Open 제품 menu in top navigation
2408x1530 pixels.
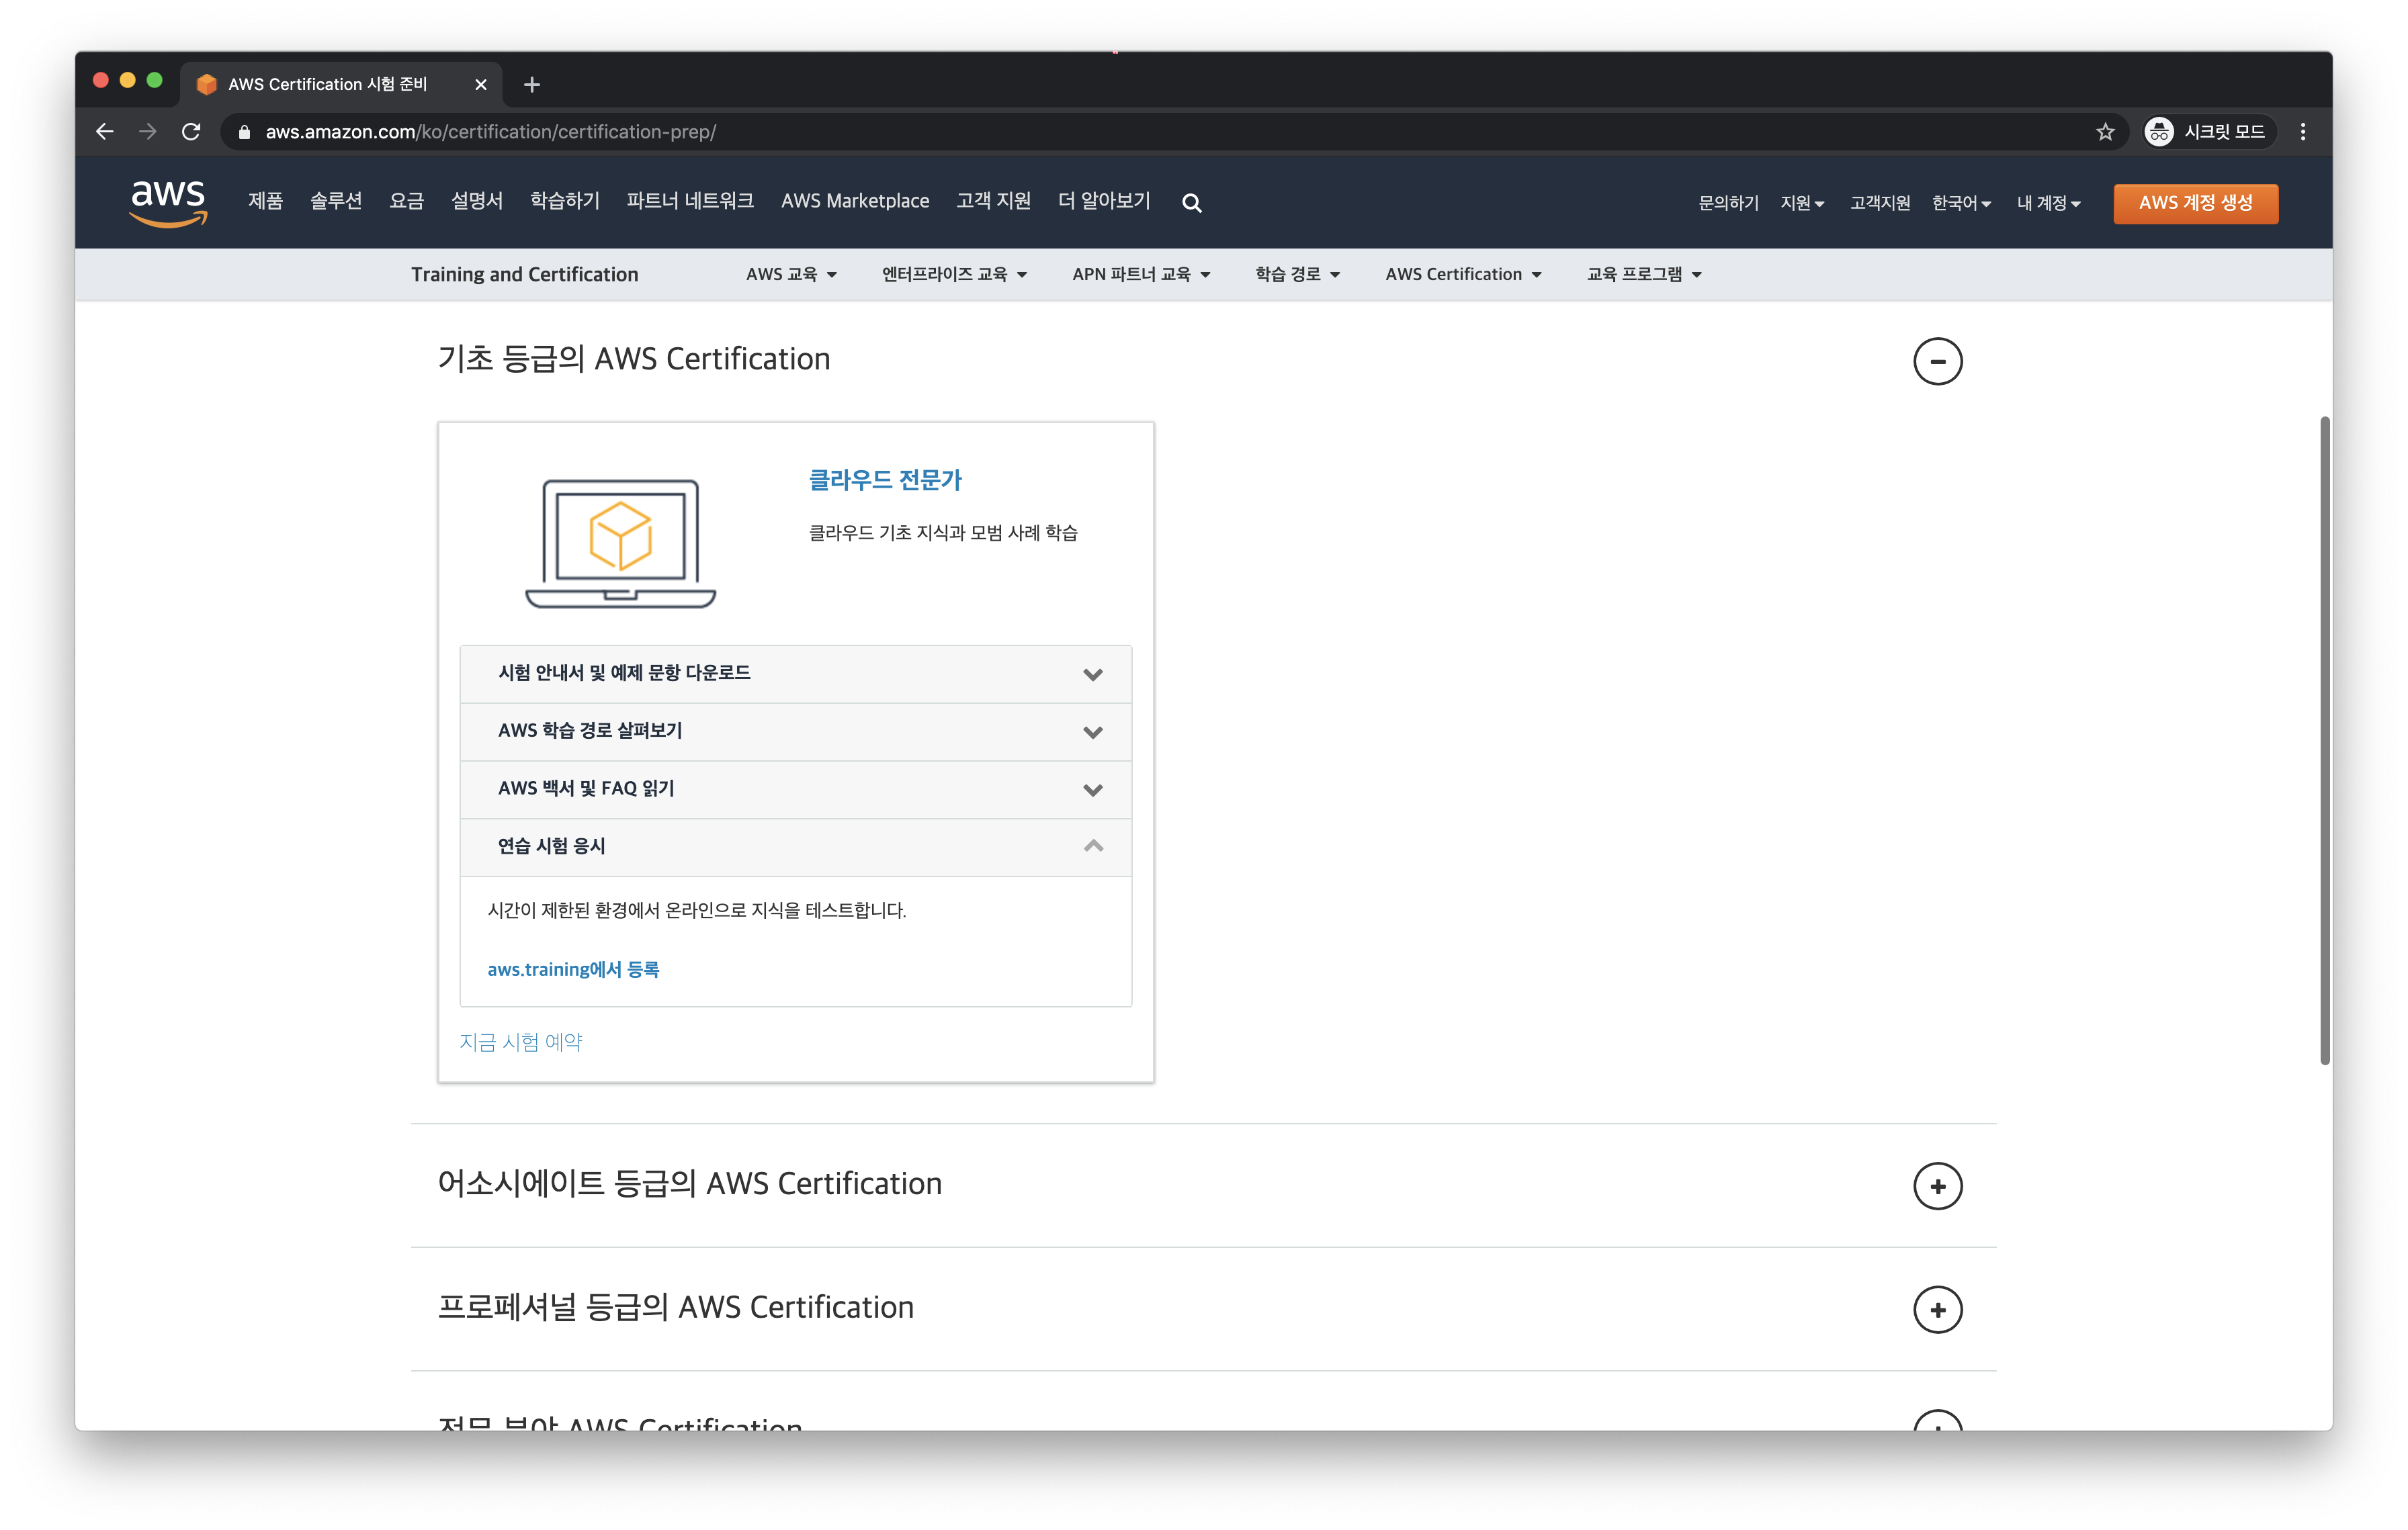[265, 202]
